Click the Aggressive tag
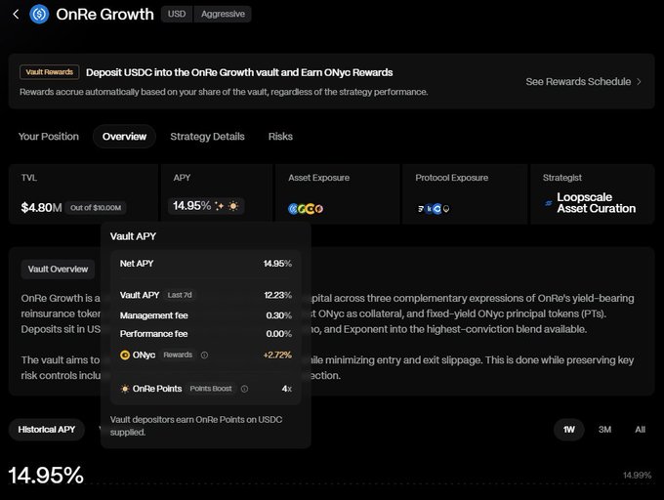 pos(224,14)
